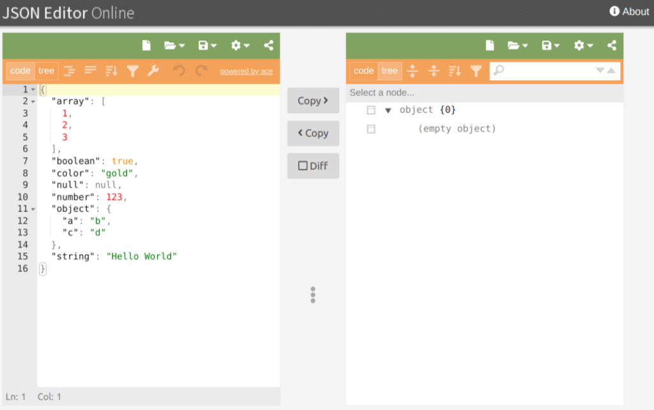654x410 pixels.
Task: Copy JSON from left to right panel
Action: click(313, 100)
